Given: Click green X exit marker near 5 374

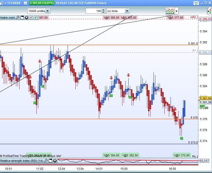Looking at the screenshot, I should pyautogui.click(x=182, y=138).
